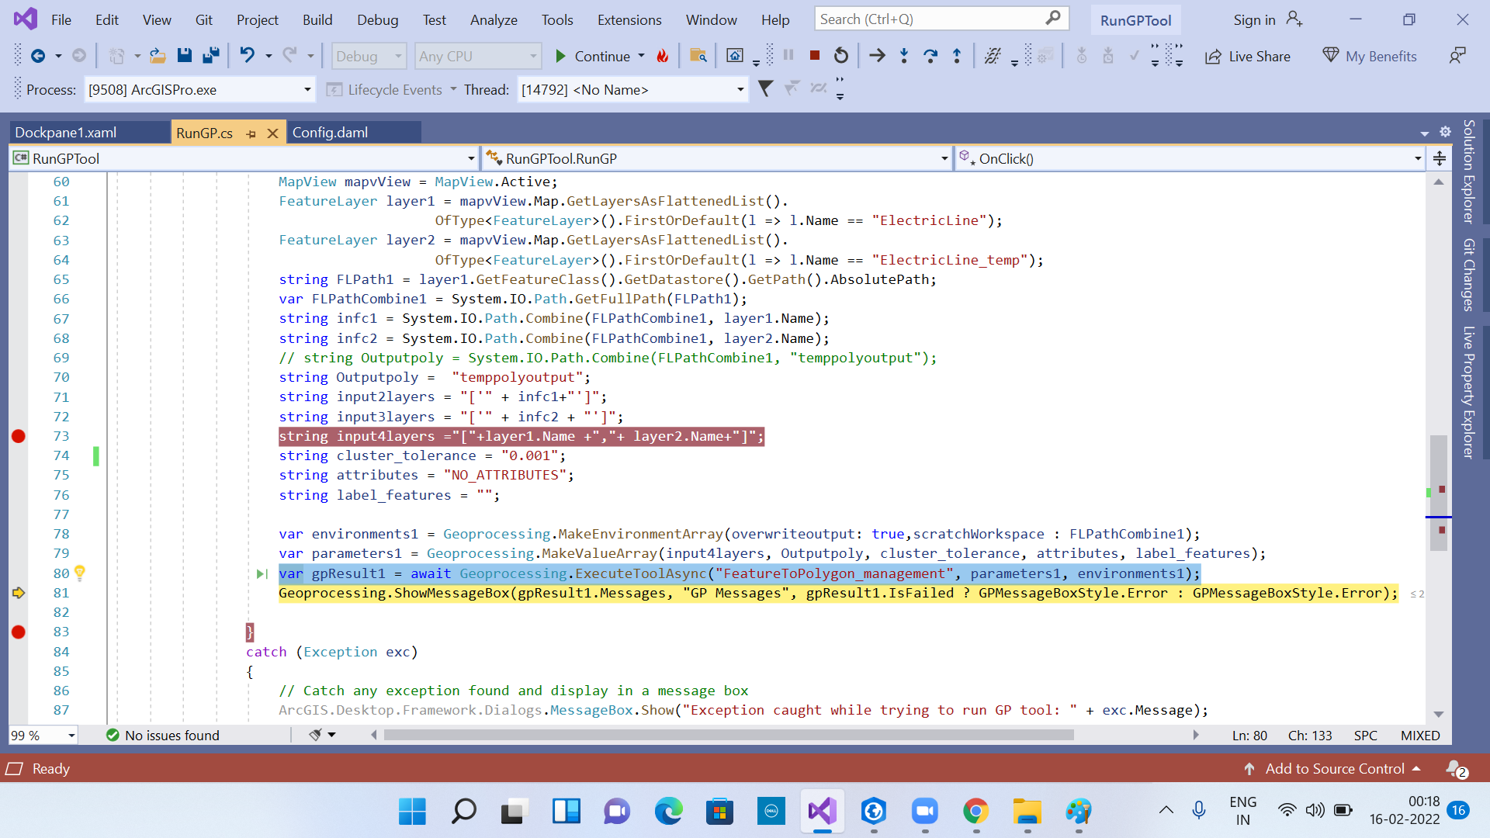Open the OnClick() member dropdown
Screen dimensions: 1490x838
[x=1418, y=159]
